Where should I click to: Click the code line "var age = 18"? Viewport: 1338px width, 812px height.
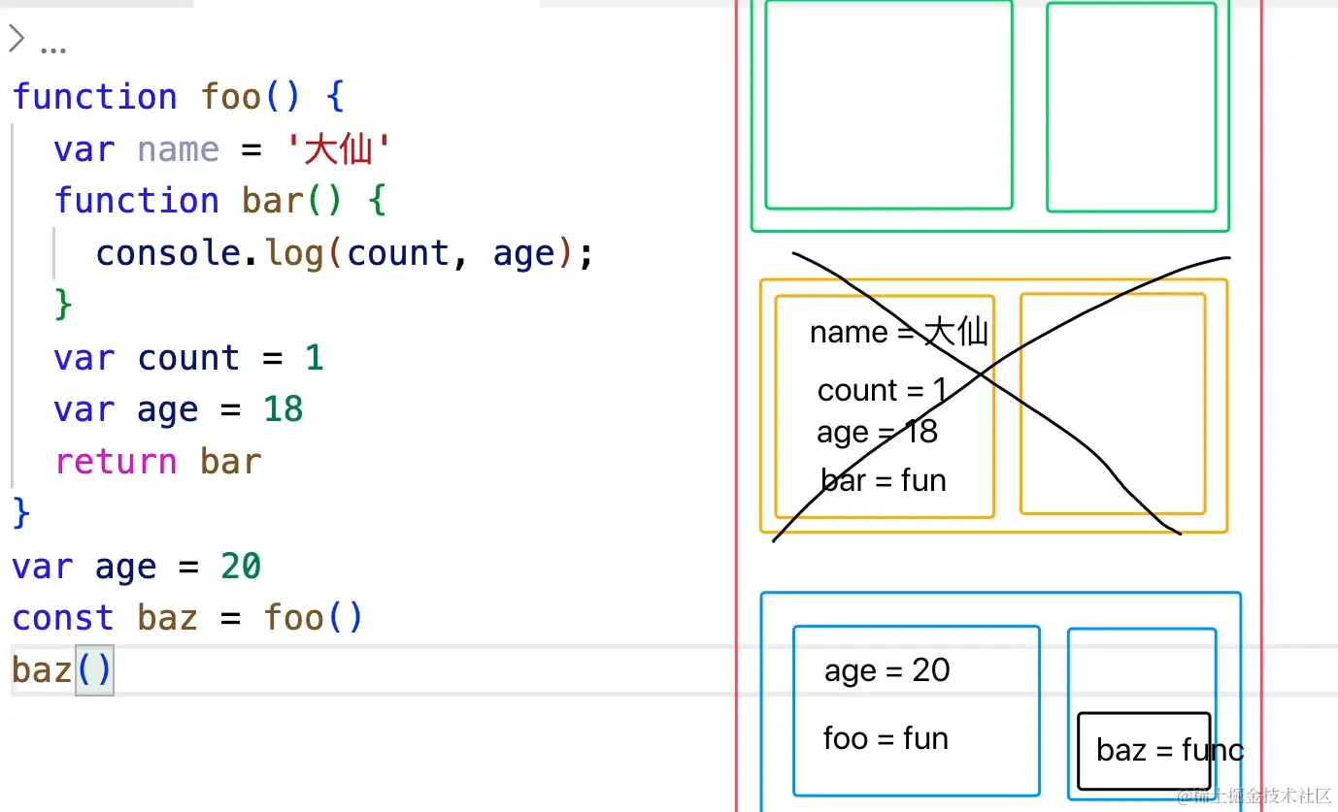[x=179, y=409]
